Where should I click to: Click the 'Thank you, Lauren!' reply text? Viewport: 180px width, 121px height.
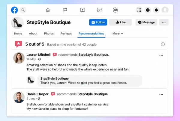(84, 83)
